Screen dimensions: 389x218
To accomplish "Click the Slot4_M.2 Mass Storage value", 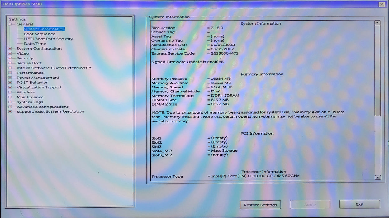I will click(224, 151).
